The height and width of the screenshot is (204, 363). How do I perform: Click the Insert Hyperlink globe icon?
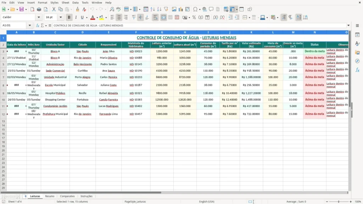(205, 9)
